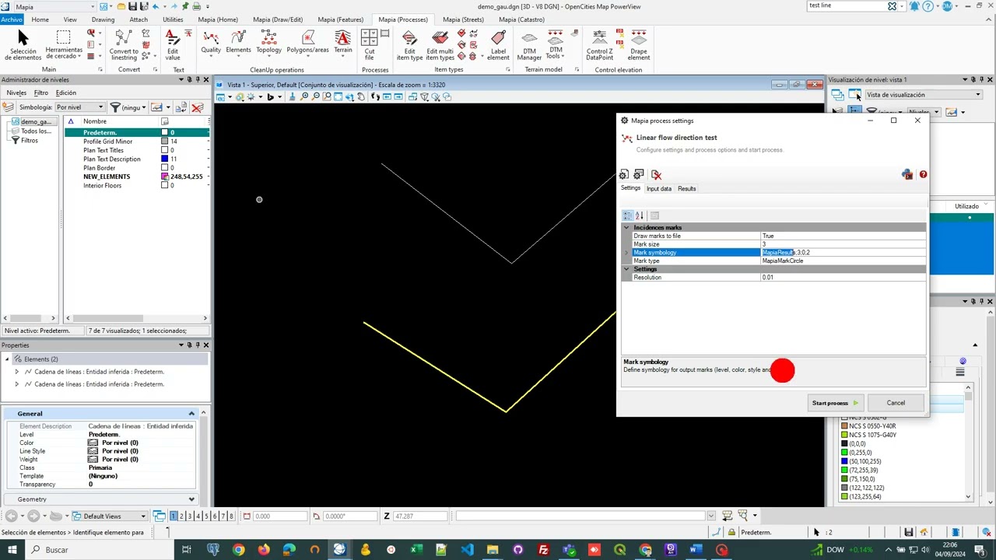Toggle view 2 button in view groups bar

pyautogui.click(x=181, y=516)
